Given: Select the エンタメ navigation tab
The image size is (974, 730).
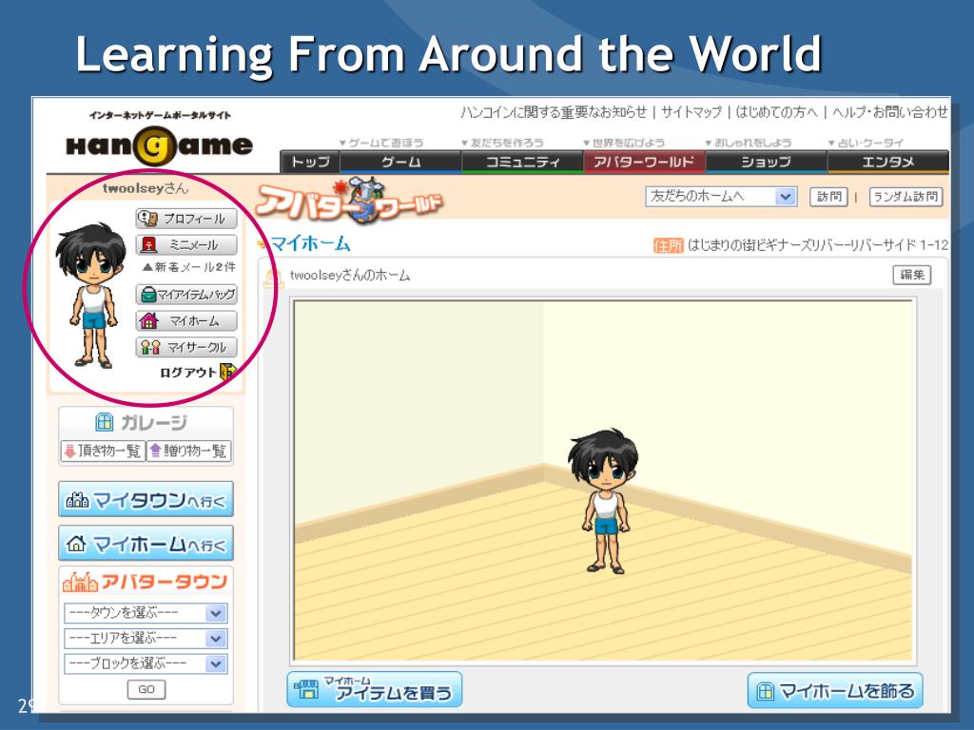Looking at the screenshot, I should point(887,162).
